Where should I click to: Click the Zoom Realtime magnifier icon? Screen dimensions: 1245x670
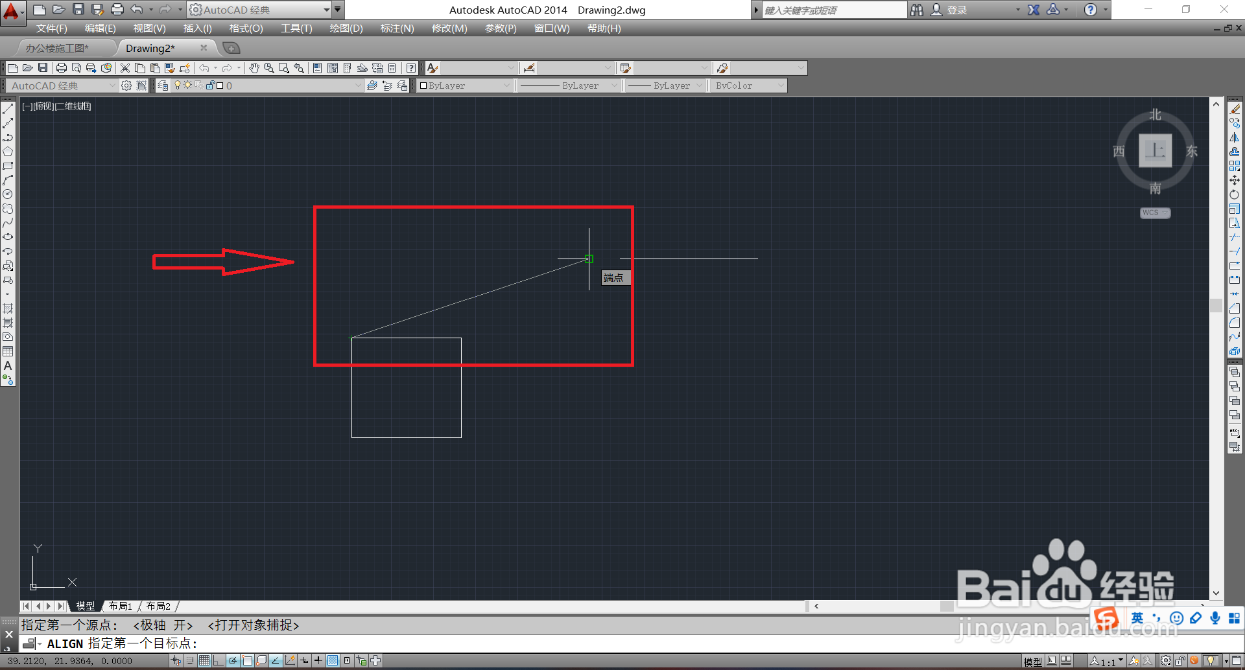pyautogui.click(x=268, y=68)
